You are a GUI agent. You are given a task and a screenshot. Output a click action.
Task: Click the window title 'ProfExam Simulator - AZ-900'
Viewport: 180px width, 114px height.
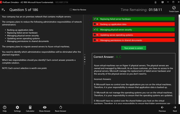(28, 2)
